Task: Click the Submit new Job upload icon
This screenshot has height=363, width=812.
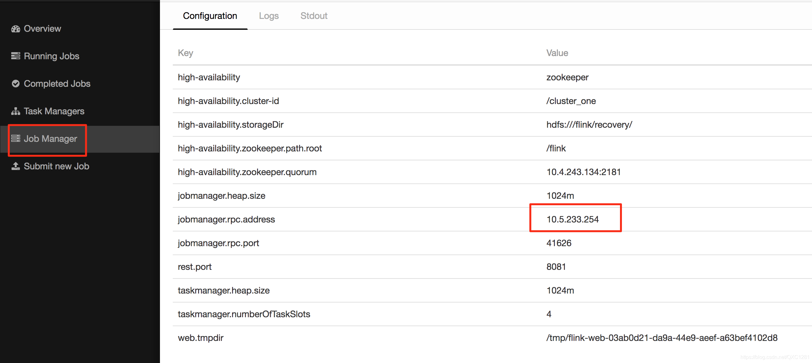Action: (15, 166)
